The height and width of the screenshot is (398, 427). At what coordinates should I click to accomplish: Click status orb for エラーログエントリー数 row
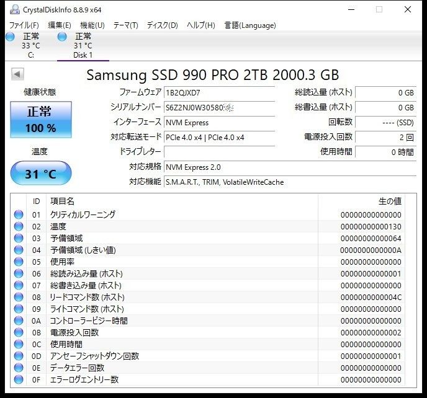click(19, 379)
